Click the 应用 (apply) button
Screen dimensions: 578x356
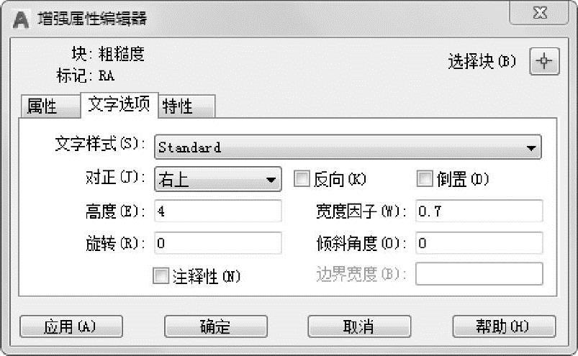click(x=71, y=327)
